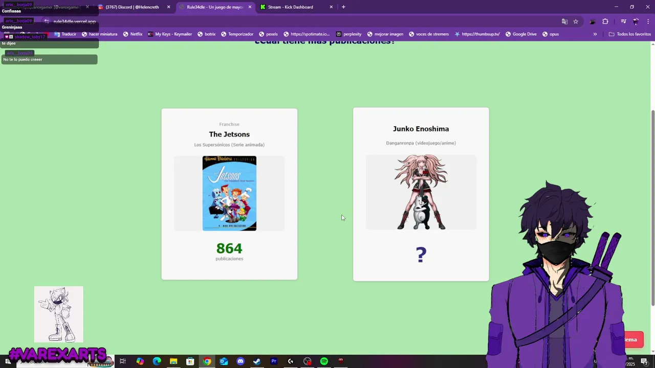The height and width of the screenshot is (368, 655).
Task: Open the Extensions puzzle icon
Action: pos(605,21)
